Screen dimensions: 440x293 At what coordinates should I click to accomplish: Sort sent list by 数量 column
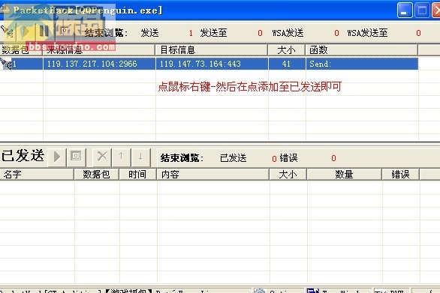click(x=344, y=175)
